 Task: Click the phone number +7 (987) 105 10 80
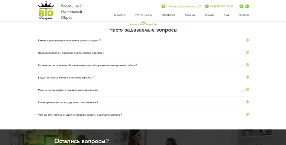[x=221, y=6]
